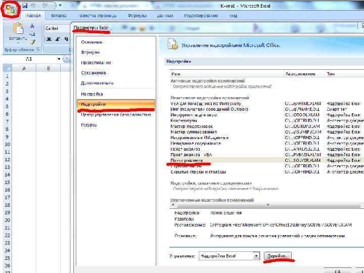Select Формулы category in options sidebar
The image size is (364, 273).
[116, 52]
